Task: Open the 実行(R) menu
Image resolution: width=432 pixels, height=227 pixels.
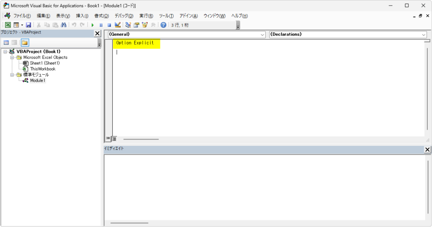Action: coord(146,16)
